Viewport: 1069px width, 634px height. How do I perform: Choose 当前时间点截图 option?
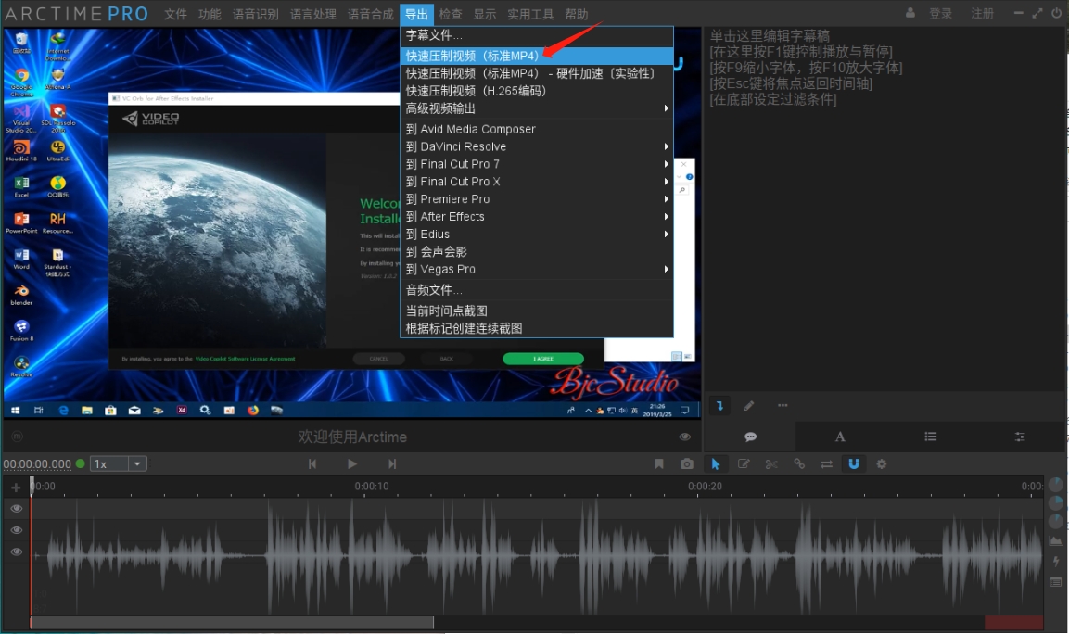coord(537,311)
